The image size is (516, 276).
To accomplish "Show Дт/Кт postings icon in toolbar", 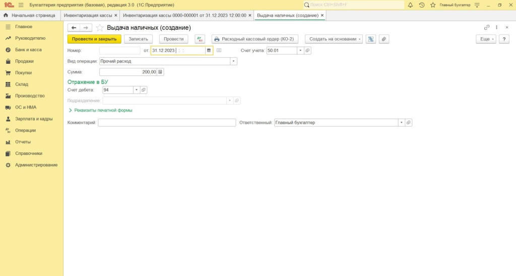I will 200,39.
